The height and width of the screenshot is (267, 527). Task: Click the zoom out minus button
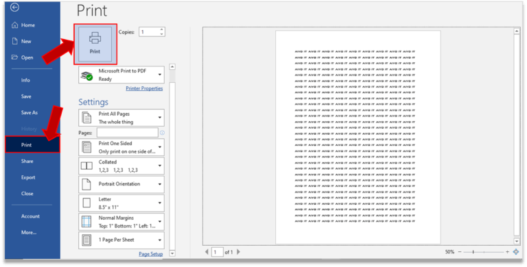460,252
